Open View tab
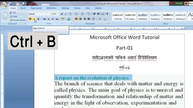 click(87, 8)
